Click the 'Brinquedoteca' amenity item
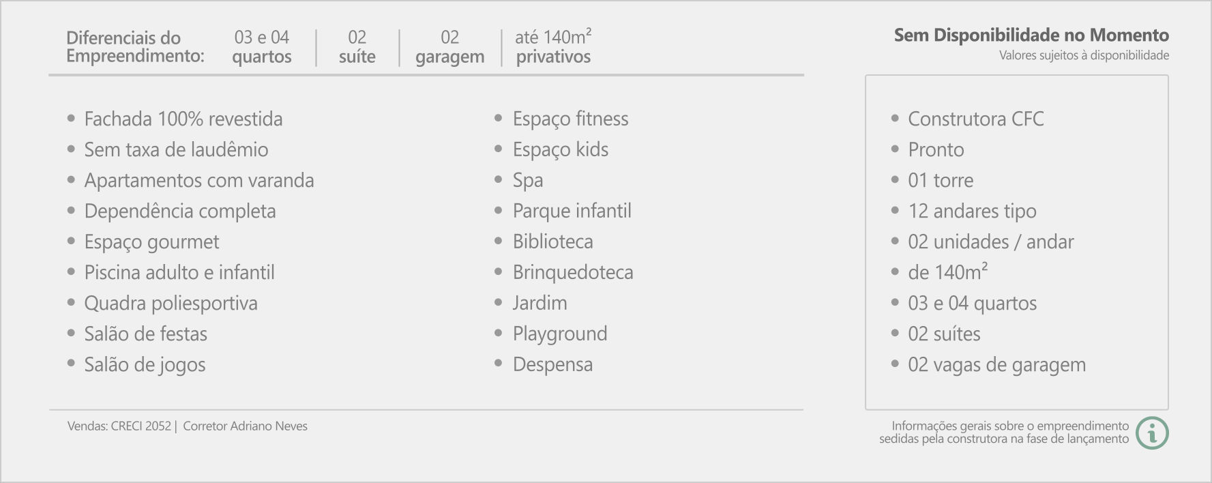The image size is (1212, 483). click(573, 272)
